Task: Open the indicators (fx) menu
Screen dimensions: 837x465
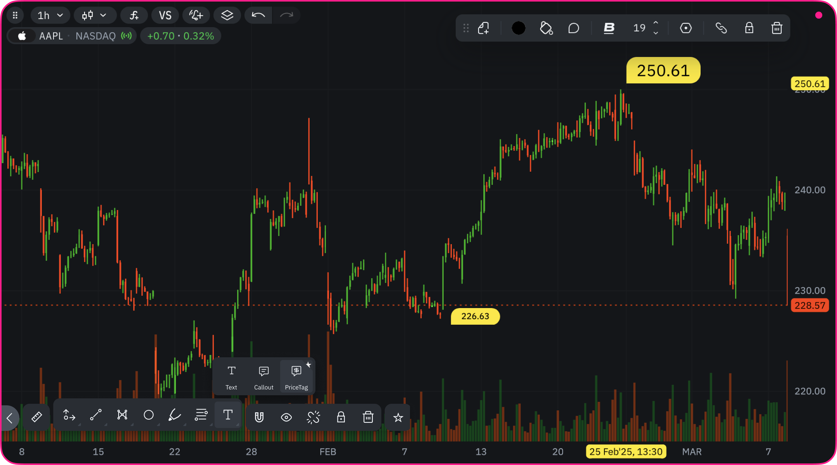Action: click(134, 15)
